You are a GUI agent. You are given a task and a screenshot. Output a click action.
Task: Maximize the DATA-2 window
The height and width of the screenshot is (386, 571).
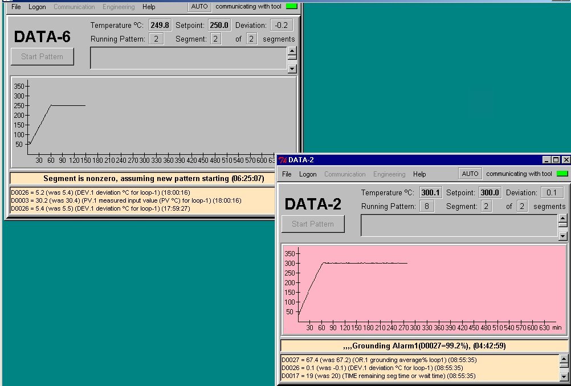556,160
